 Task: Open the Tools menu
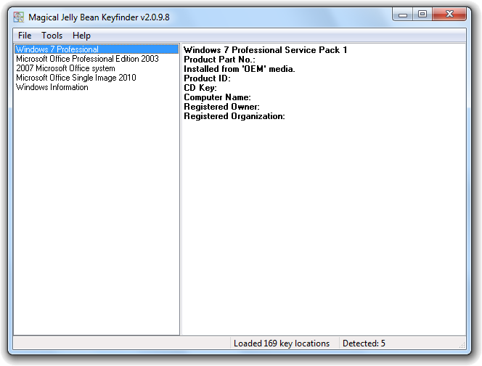pyautogui.click(x=52, y=36)
